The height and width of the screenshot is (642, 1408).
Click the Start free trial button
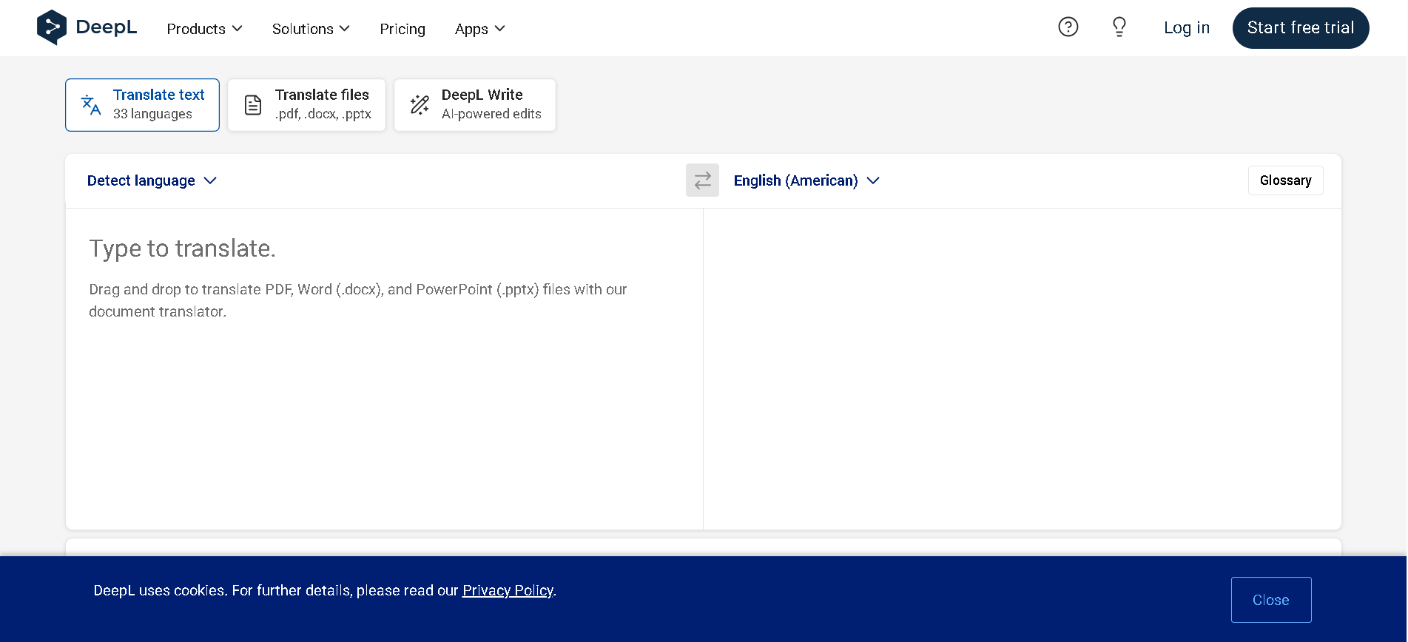1301,28
